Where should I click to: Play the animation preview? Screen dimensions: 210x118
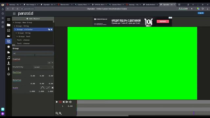pyautogui.click(x=57, y=102)
